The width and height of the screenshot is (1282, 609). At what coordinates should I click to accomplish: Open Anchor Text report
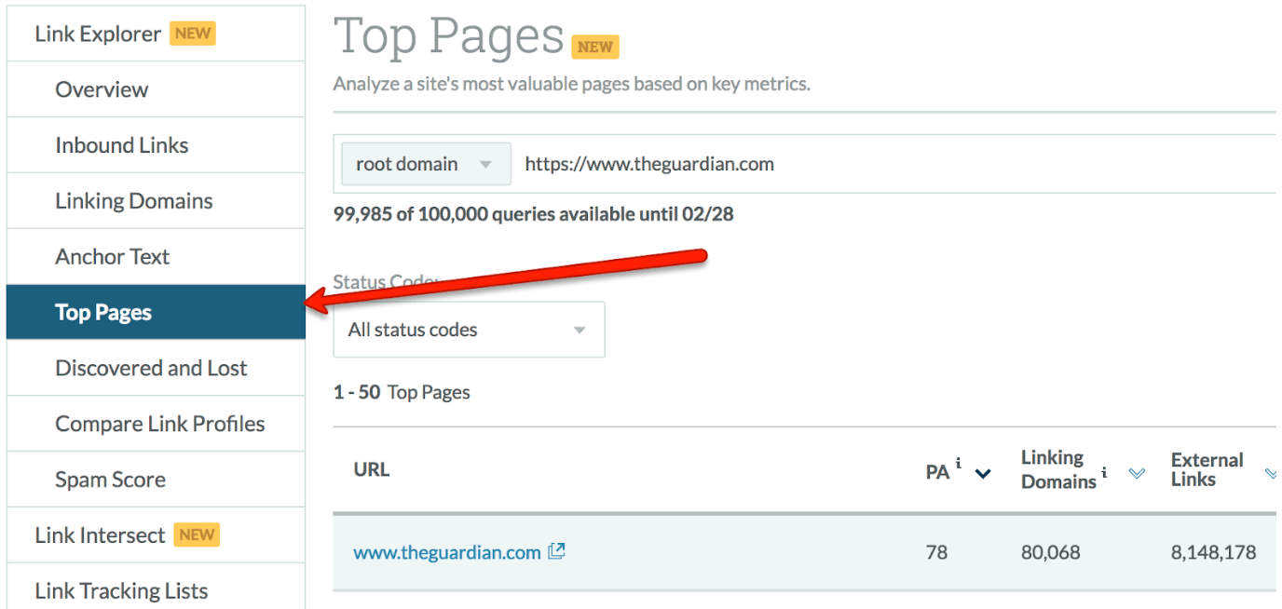(x=156, y=257)
